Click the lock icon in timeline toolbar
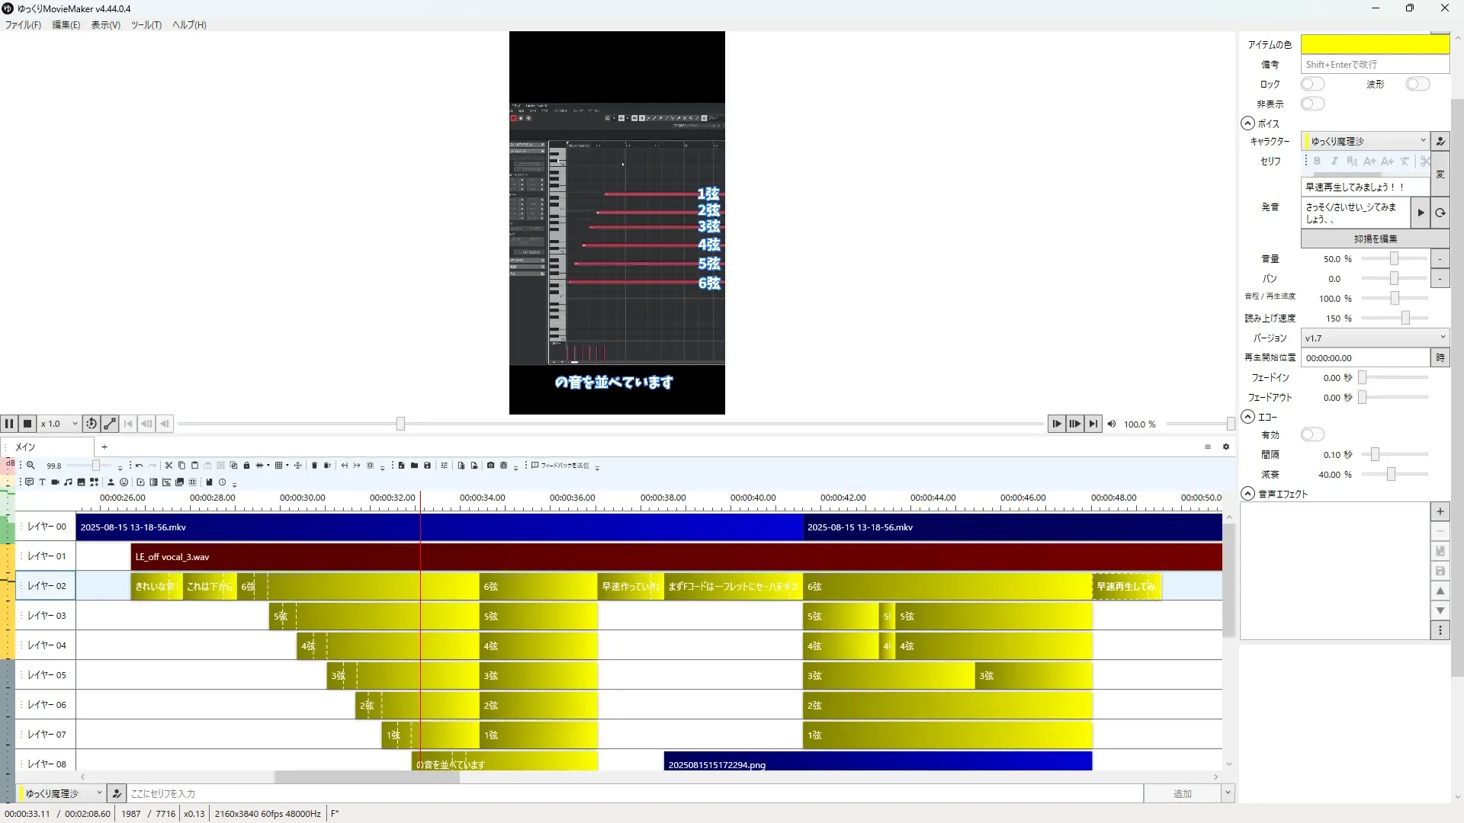This screenshot has width=1464, height=823. click(x=246, y=466)
